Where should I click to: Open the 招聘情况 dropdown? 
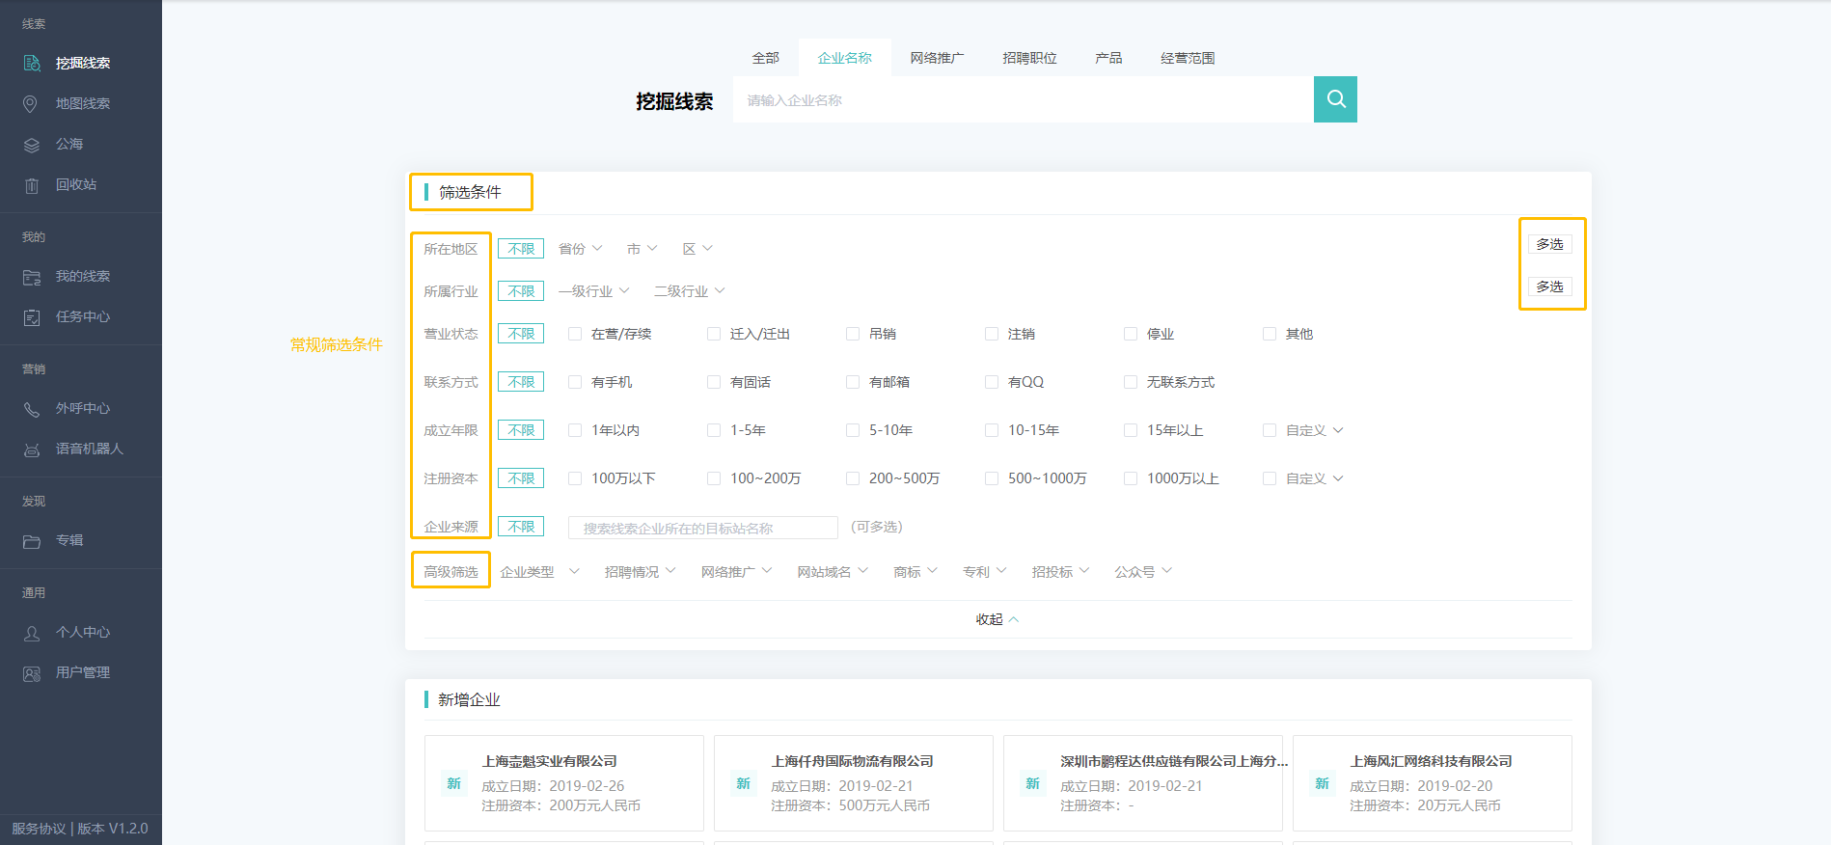[x=640, y=572]
